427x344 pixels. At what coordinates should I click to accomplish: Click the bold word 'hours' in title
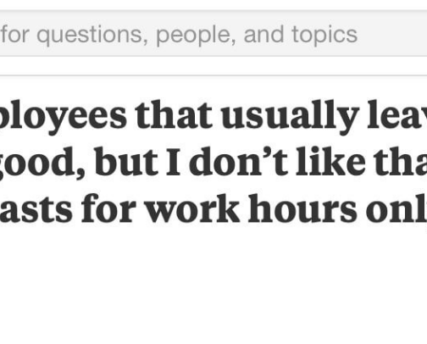point(302,209)
